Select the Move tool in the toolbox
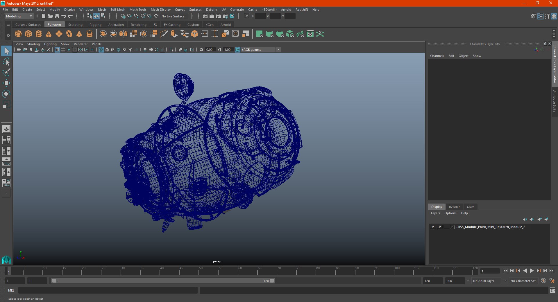558x302 pixels. 6,83
